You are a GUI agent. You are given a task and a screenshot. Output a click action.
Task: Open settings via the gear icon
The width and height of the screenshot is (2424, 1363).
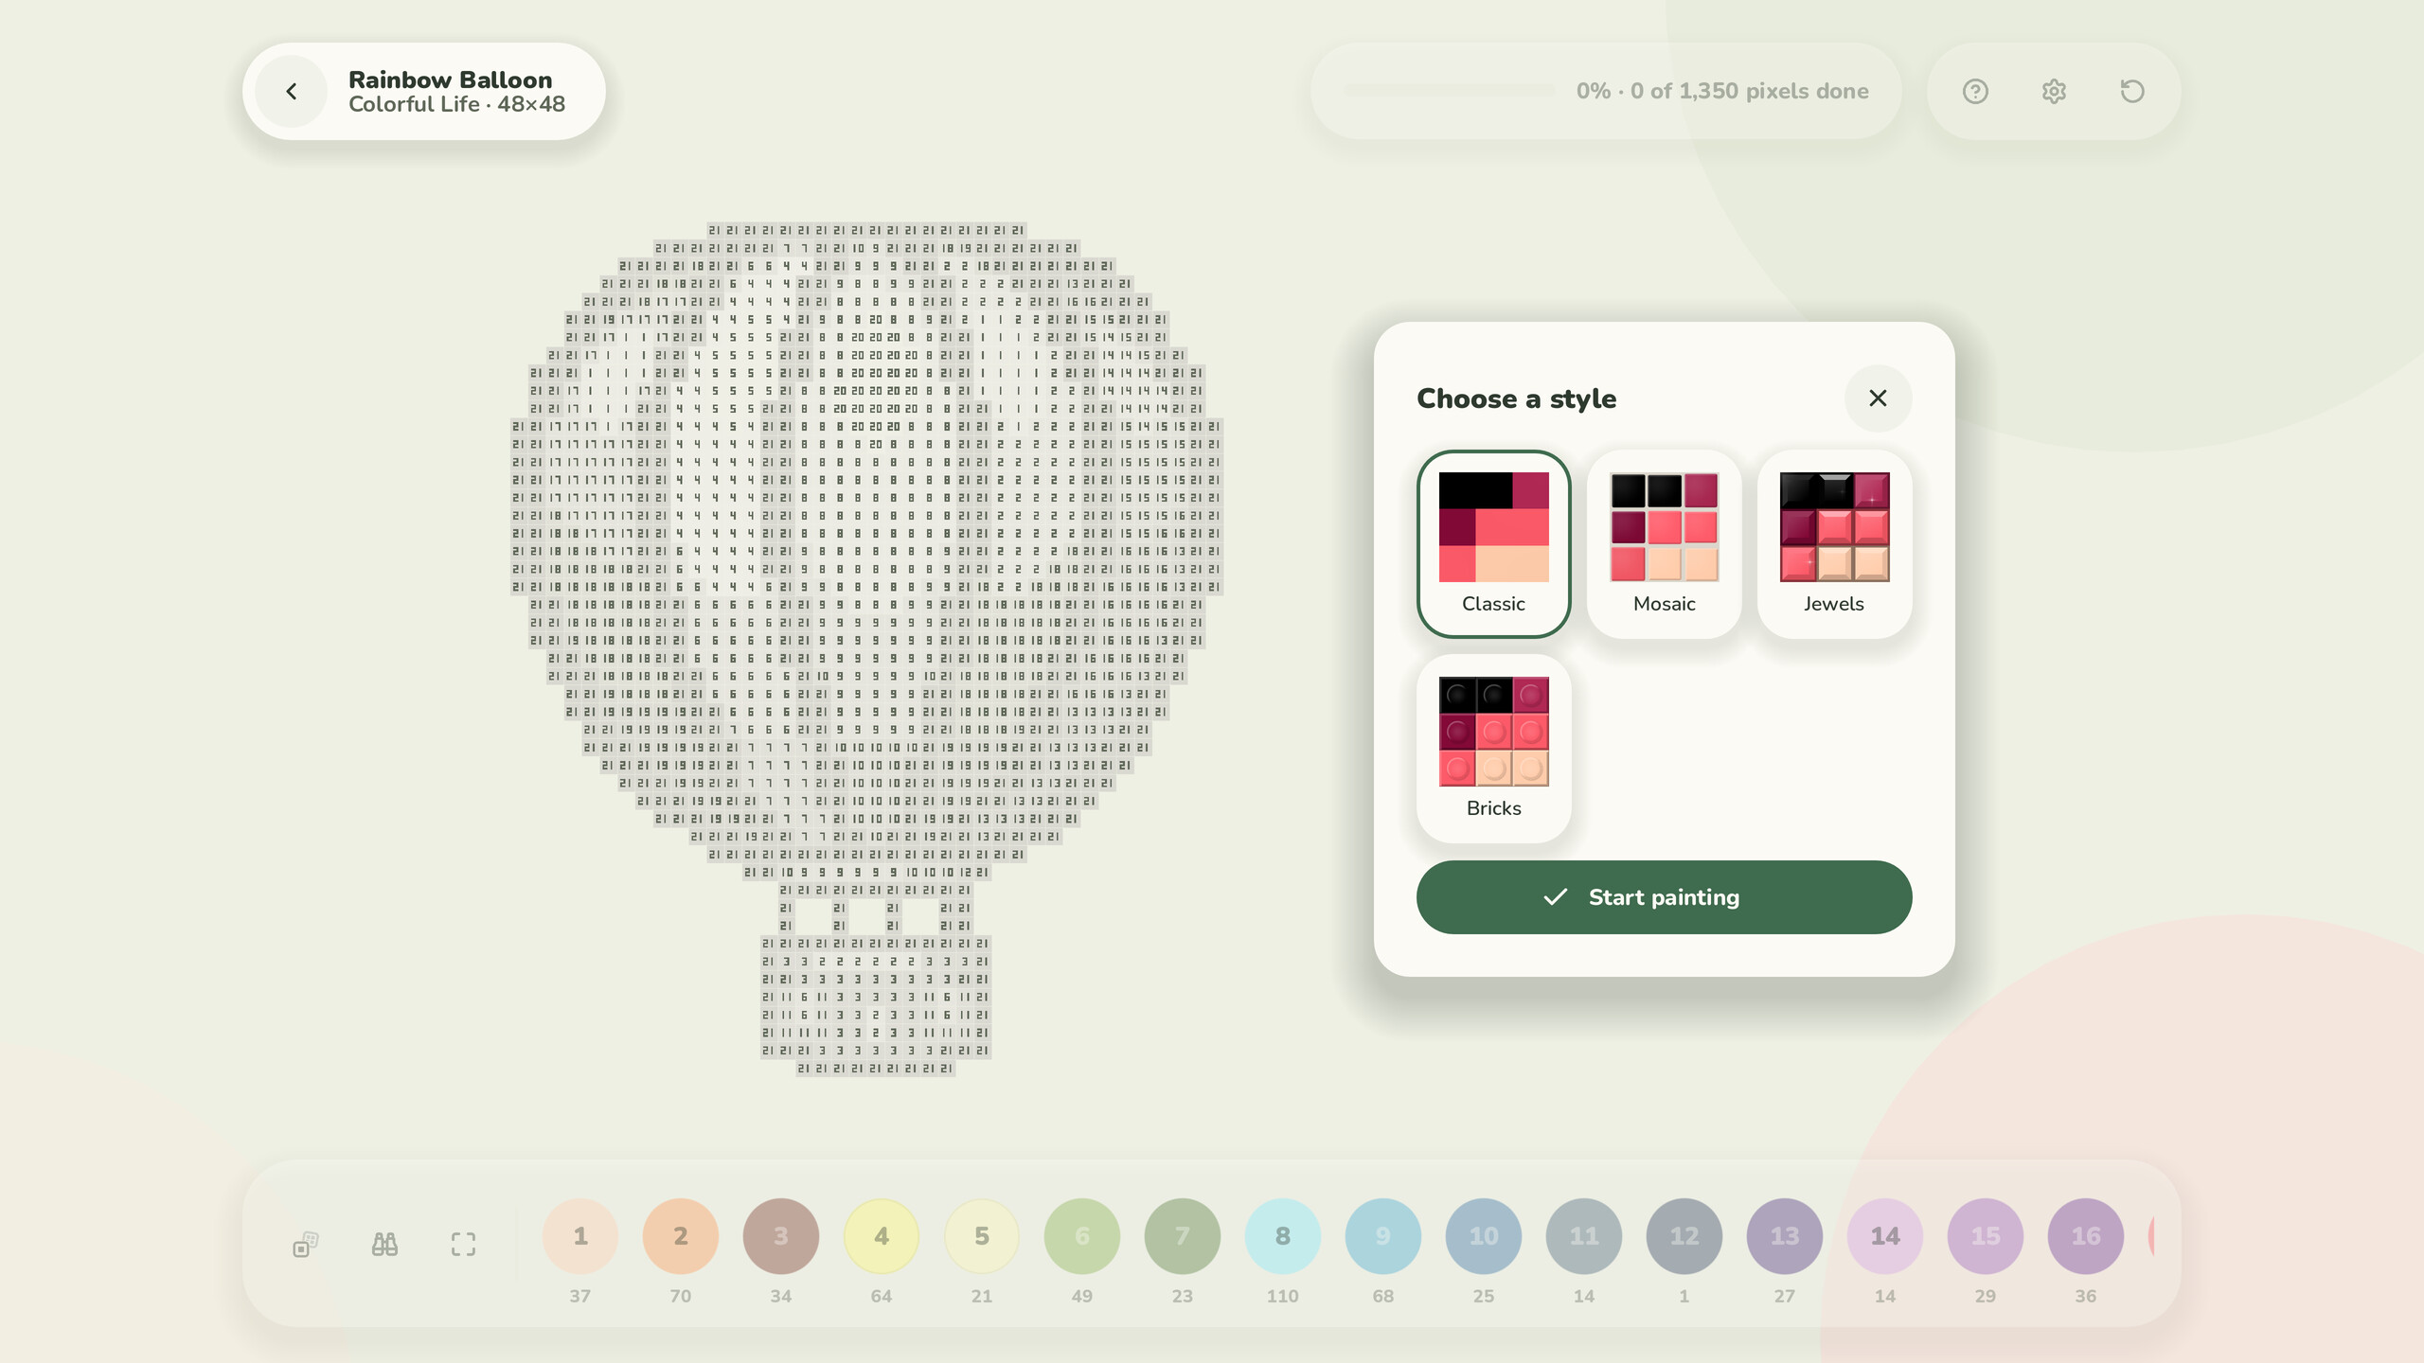point(2054,92)
